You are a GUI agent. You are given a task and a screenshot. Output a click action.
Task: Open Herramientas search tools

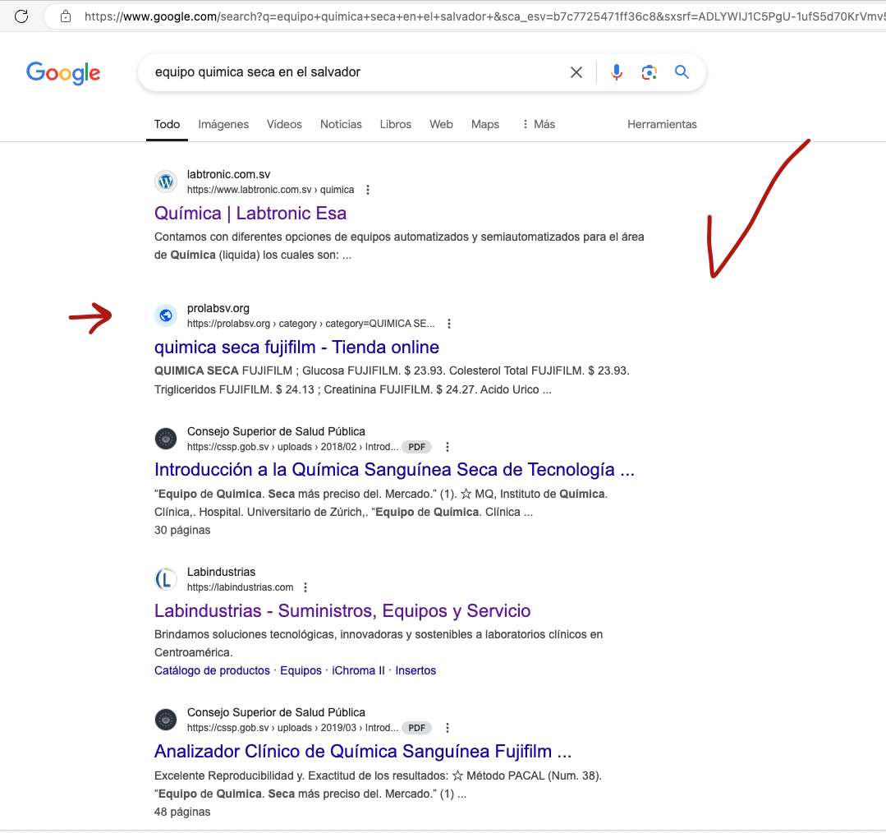pos(662,124)
